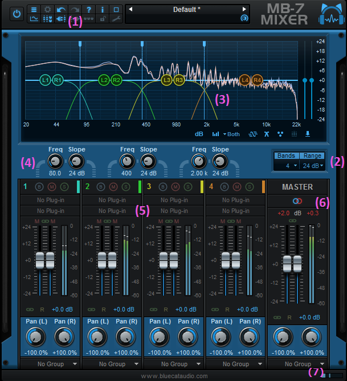347x381 pixels.
Task: Click band 2 Pan (L) knob
Action: click(x=97, y=337)
